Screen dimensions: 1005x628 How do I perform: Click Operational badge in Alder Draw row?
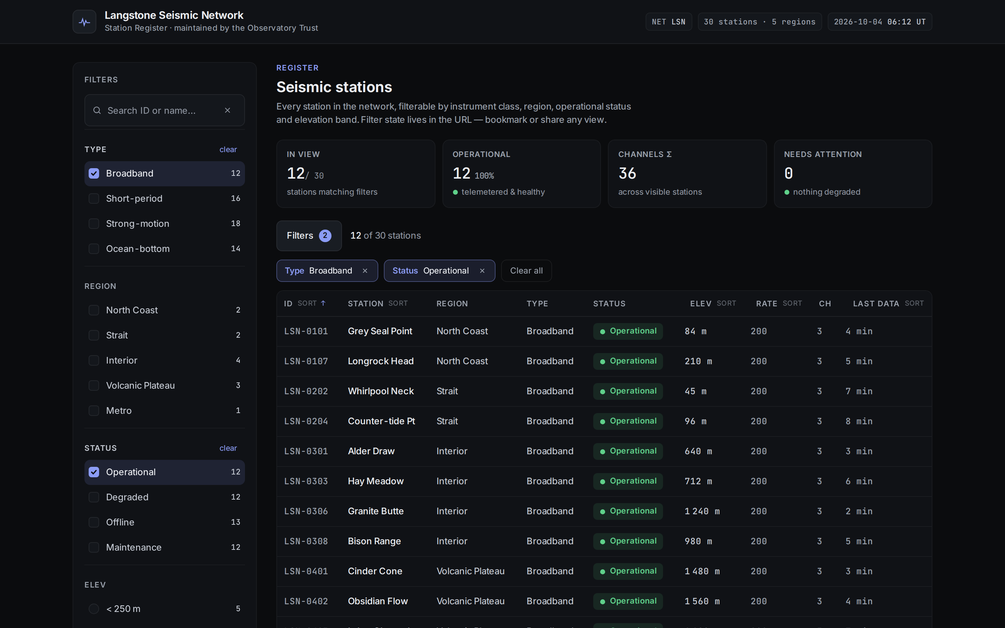627,451
